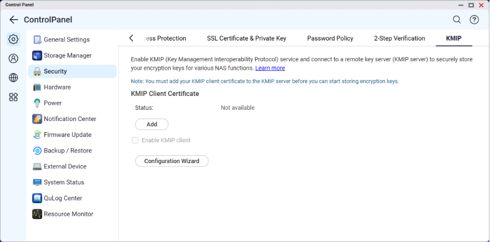
Task: Open the search magnifier icon
Action: (x=456, y=20)
